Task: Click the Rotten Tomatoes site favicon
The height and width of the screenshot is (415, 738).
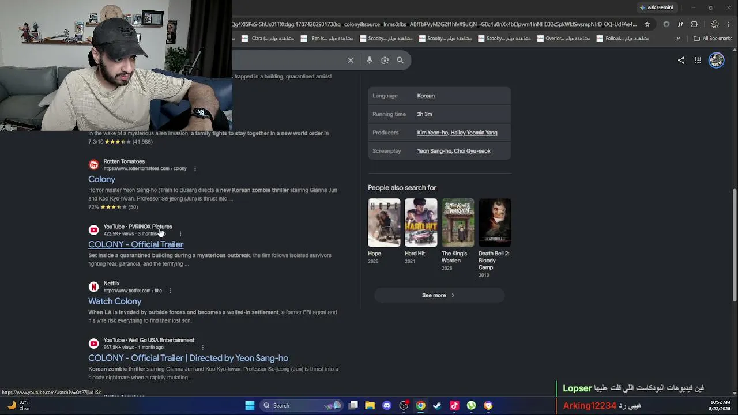Action: coord(93,165)
